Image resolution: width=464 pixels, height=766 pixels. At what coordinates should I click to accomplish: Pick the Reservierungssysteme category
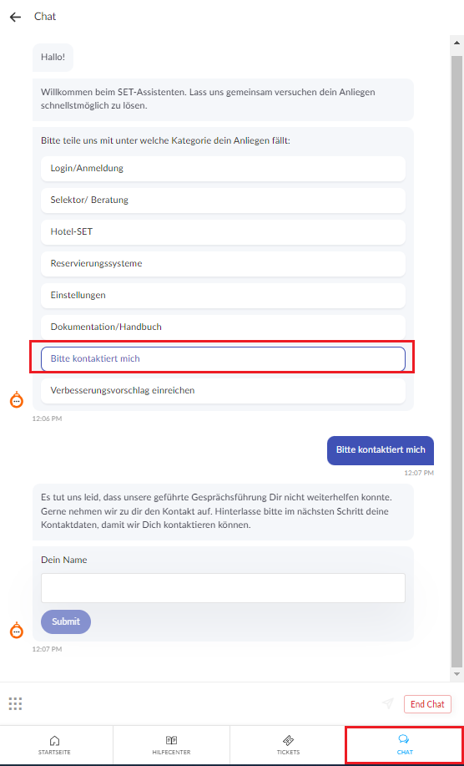click(x=223, y=264)
